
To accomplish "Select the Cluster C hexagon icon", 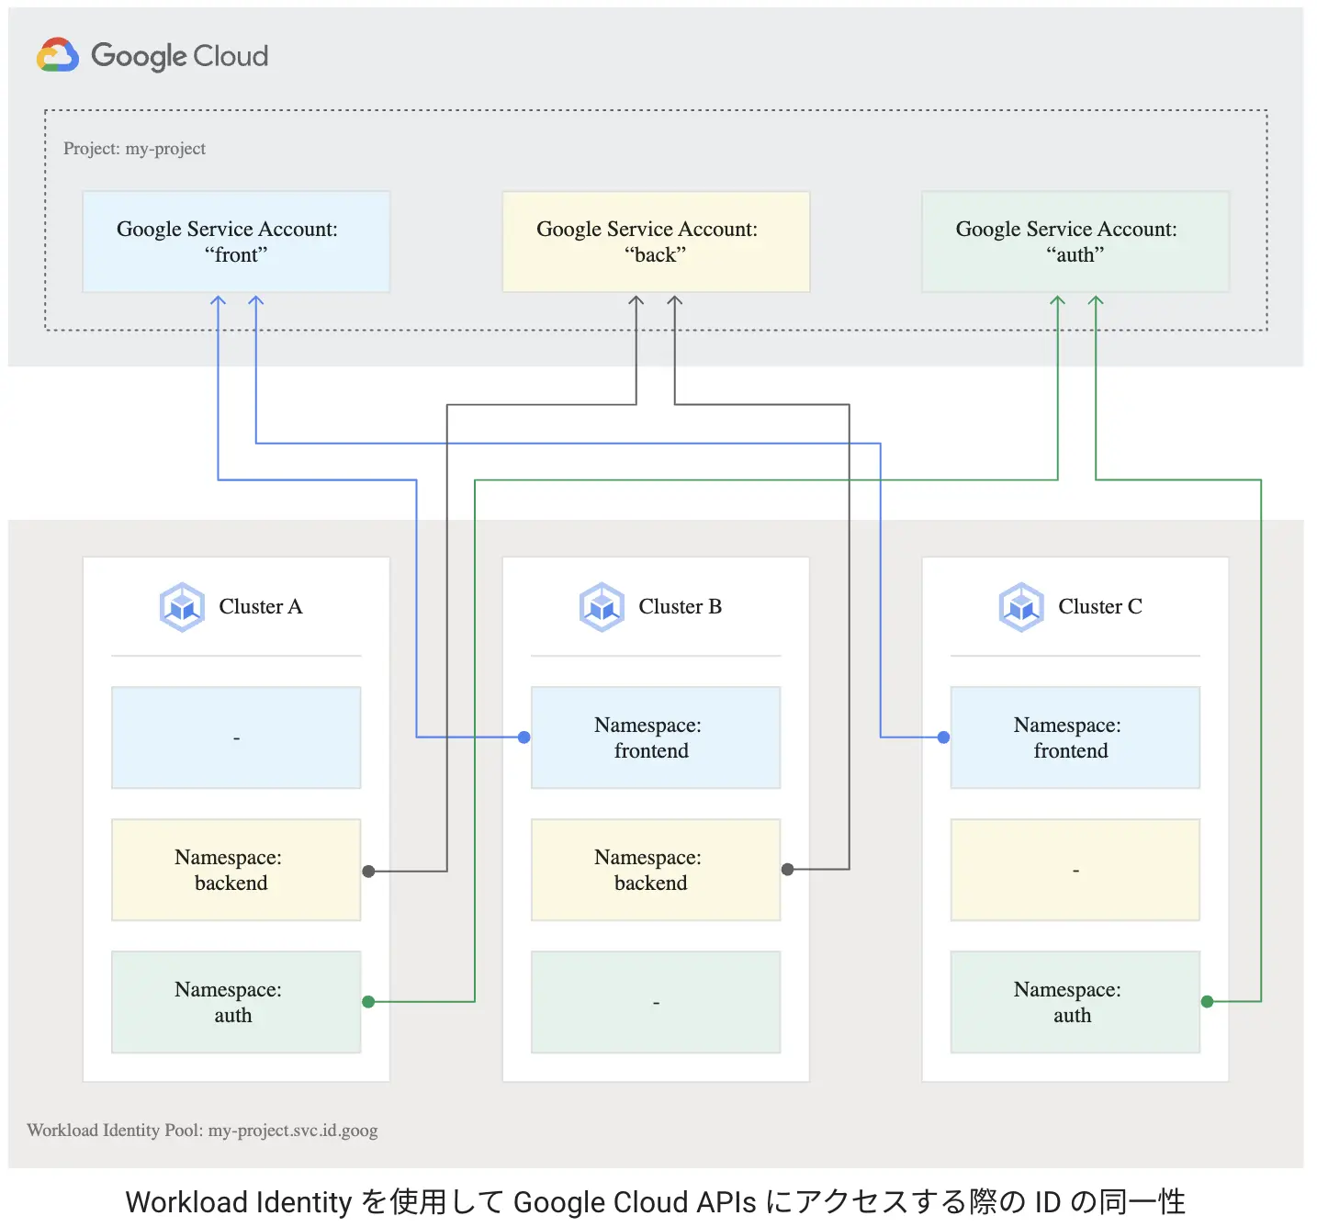I will [1021, 606].
